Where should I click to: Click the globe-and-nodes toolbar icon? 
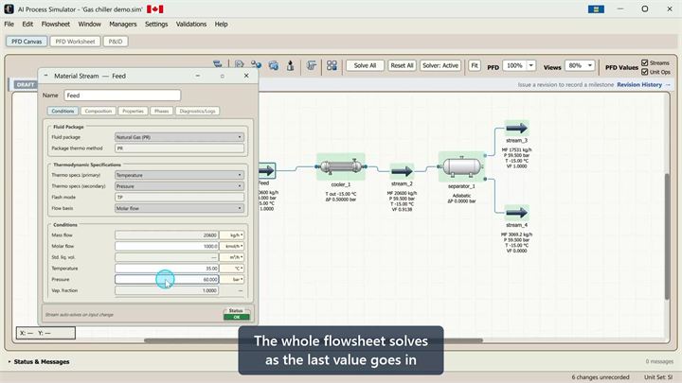pos(256,65)
